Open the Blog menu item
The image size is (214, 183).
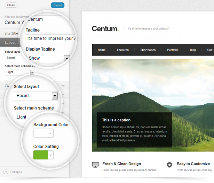(193, 50)
